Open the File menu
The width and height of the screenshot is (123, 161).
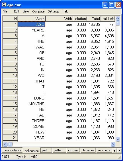coord(5,11)
